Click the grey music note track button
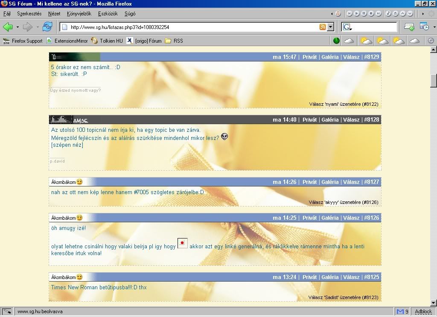The image size is (437, 317). coord(388,13)
